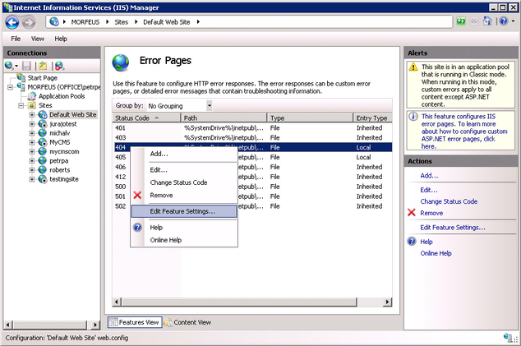Screen dimensions: 521x346
Task: Expand the jurajotest site node
Action: point(32,124)
